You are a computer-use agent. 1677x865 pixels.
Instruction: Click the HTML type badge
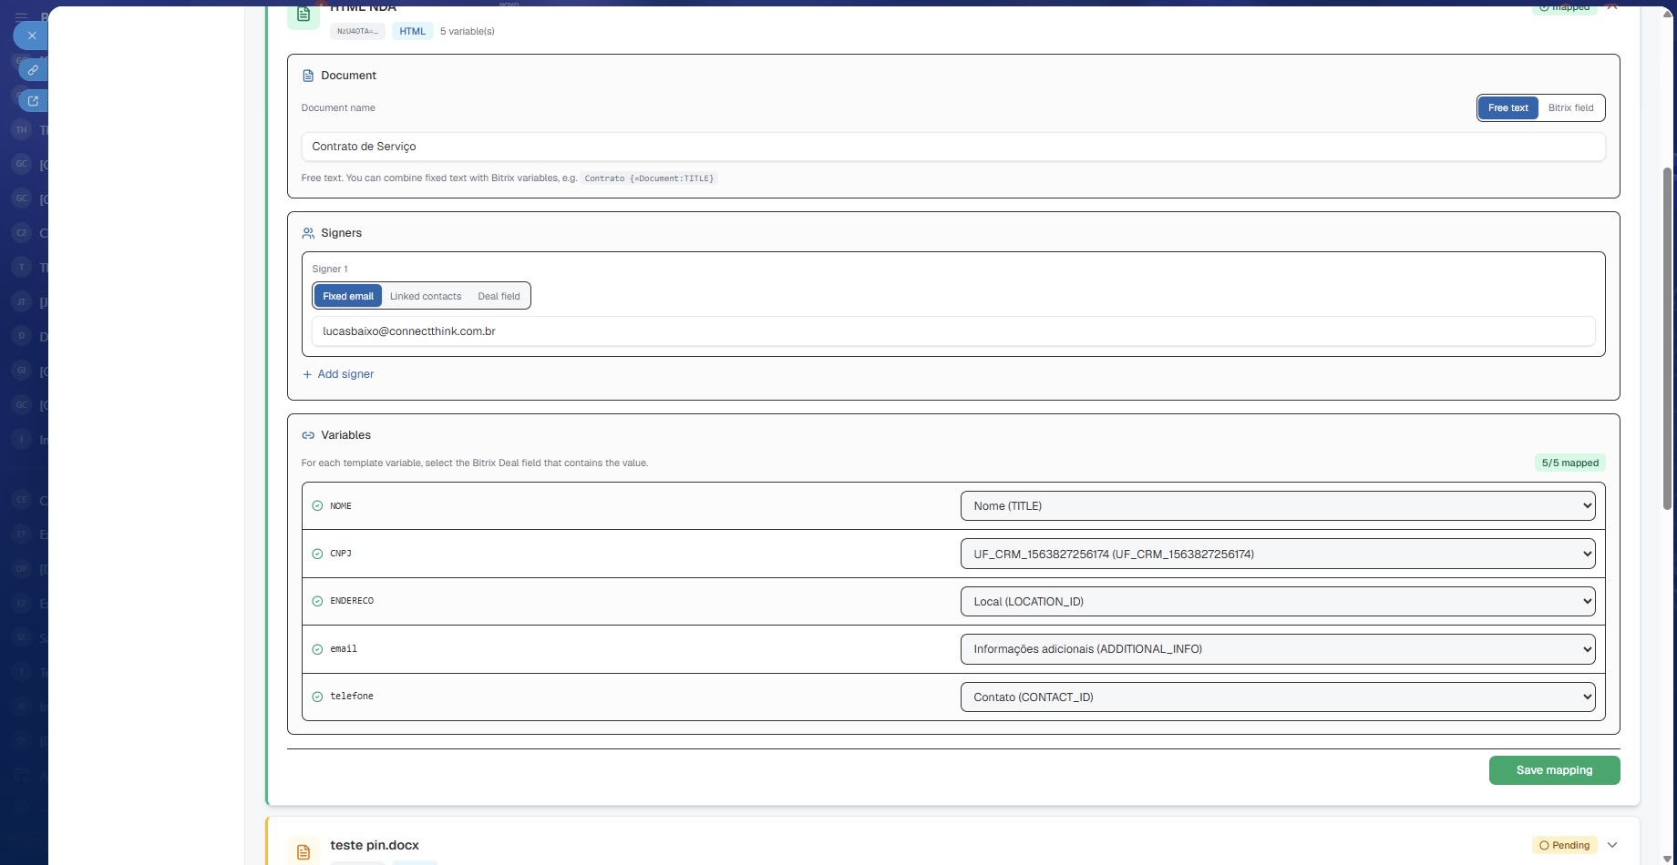(412, 31)
